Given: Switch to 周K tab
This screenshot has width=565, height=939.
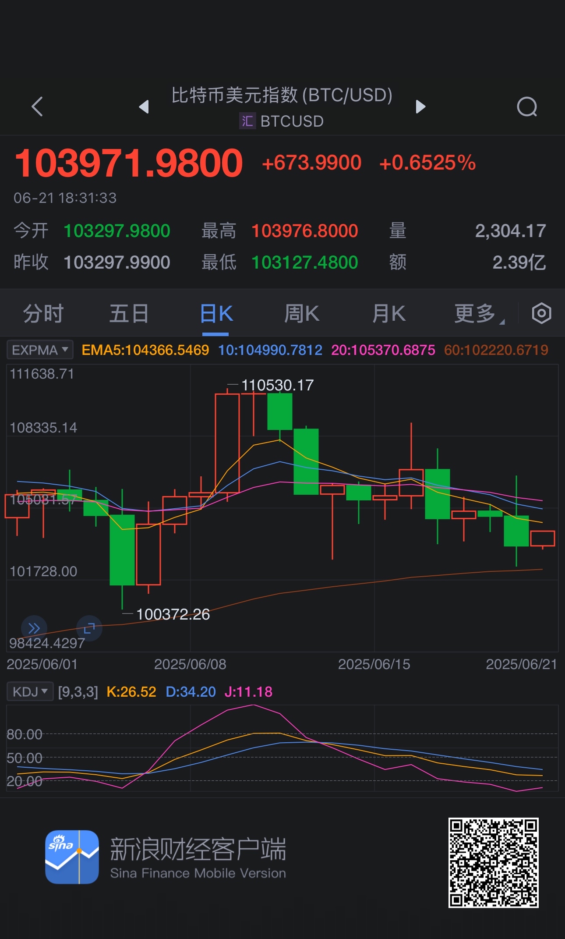Looking at the screenshot, I should click(x=302, y=314).
